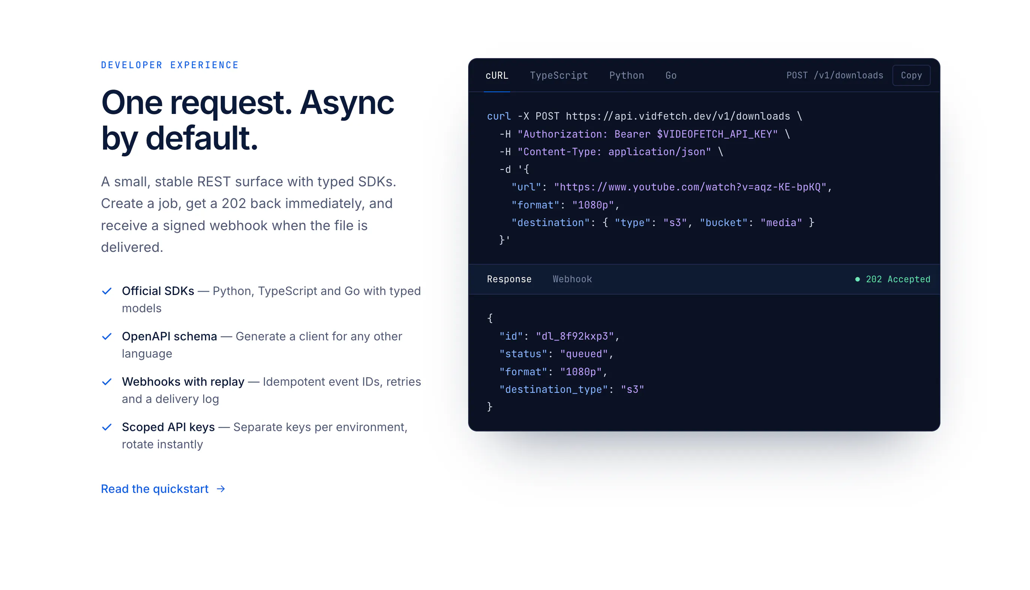The width and height of the screenshot is (1030, 590).
Task: Click the "id": "dl_8f92kxp3" response line
Action: (x=559, y=336)
